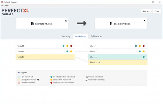The height and width of the screenshot is (104, 163).
Task: Select the Sheet3 row in left worksheet list
Action: click(x=45, y=57)
